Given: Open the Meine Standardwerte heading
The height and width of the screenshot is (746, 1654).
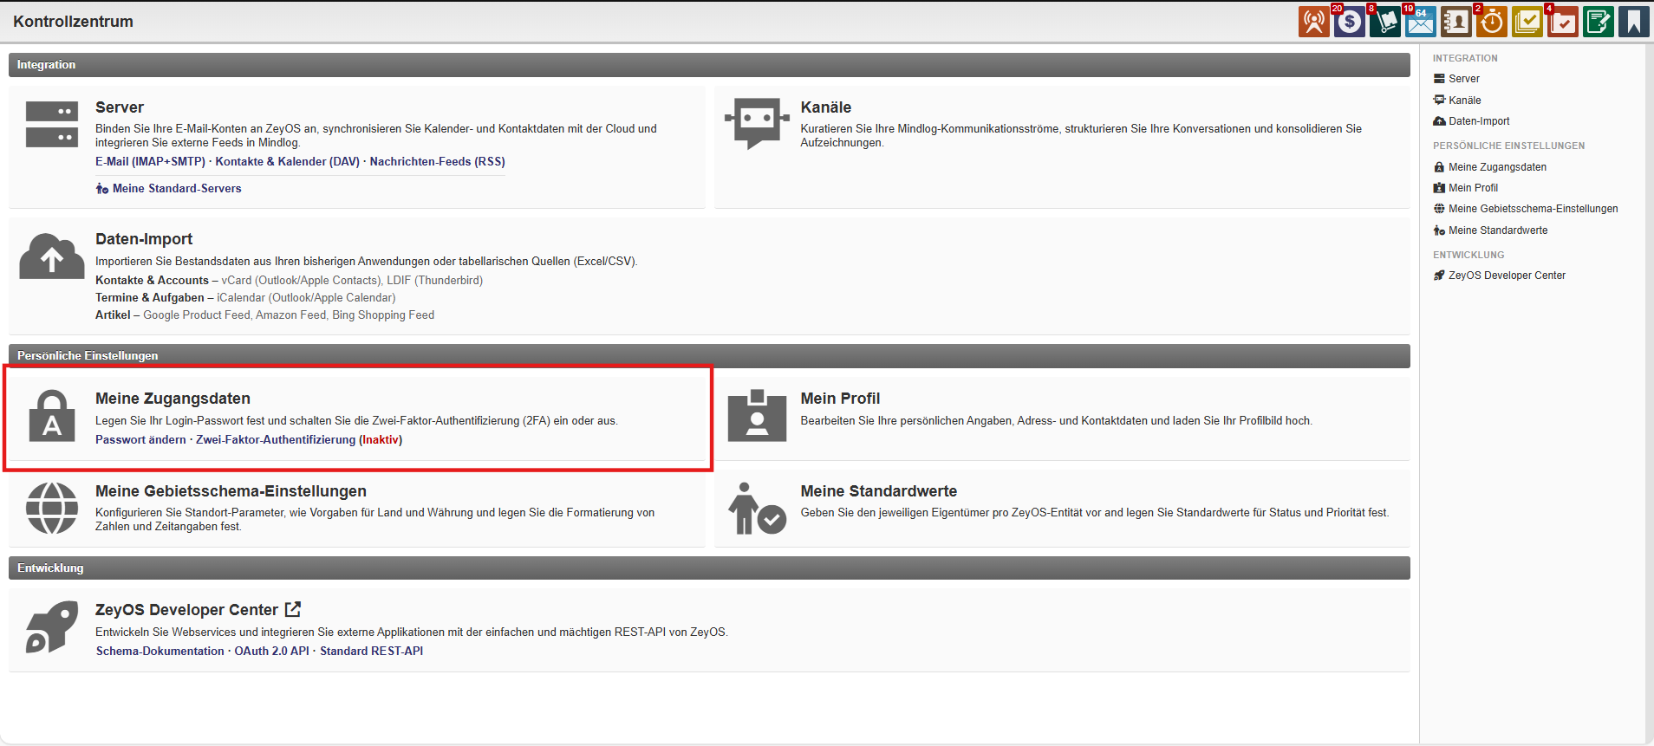Looking at the screenshot, I should click(x=879, y=491).
